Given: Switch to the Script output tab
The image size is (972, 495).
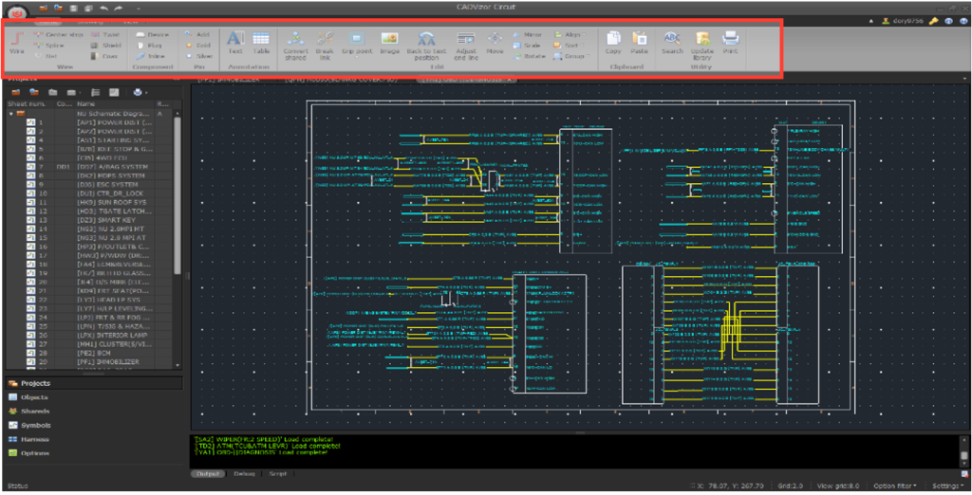Looking at the screenshot, I should [278, 474].
